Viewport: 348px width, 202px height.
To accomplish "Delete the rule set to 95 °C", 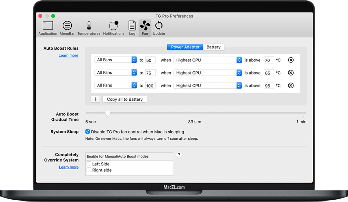I will click(291, 85).
